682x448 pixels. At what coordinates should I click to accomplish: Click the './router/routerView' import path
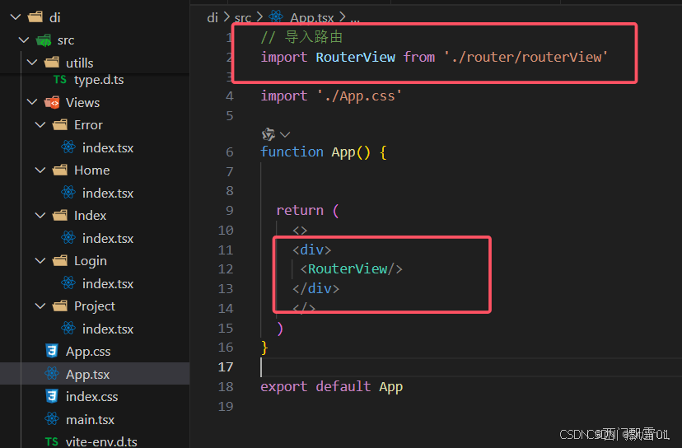pos(526,57)
